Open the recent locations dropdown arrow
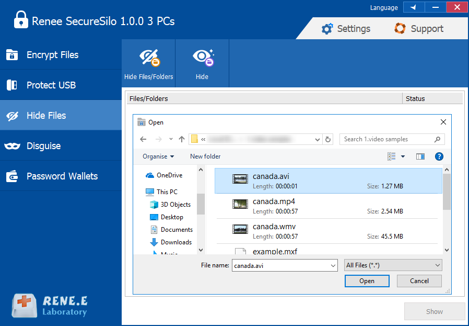The width and height of the screenshot is (469, 326). (171, 139)
